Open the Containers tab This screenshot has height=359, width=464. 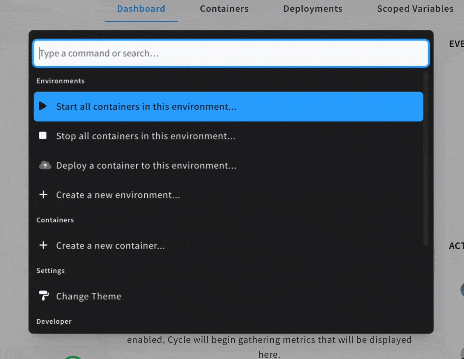(224, 9)
